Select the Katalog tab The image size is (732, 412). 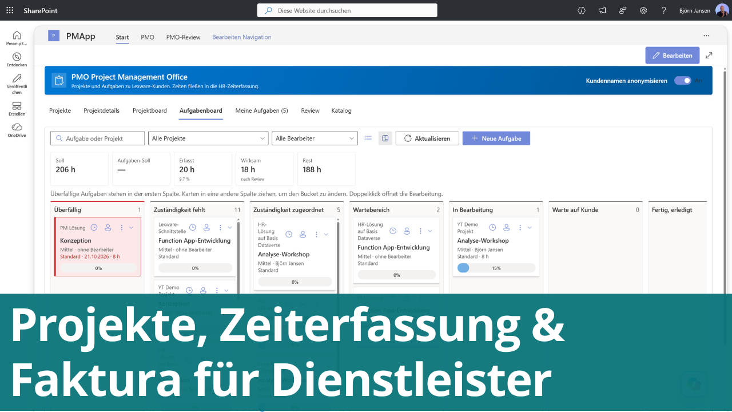pyautogui.click(x=341, y=110)
